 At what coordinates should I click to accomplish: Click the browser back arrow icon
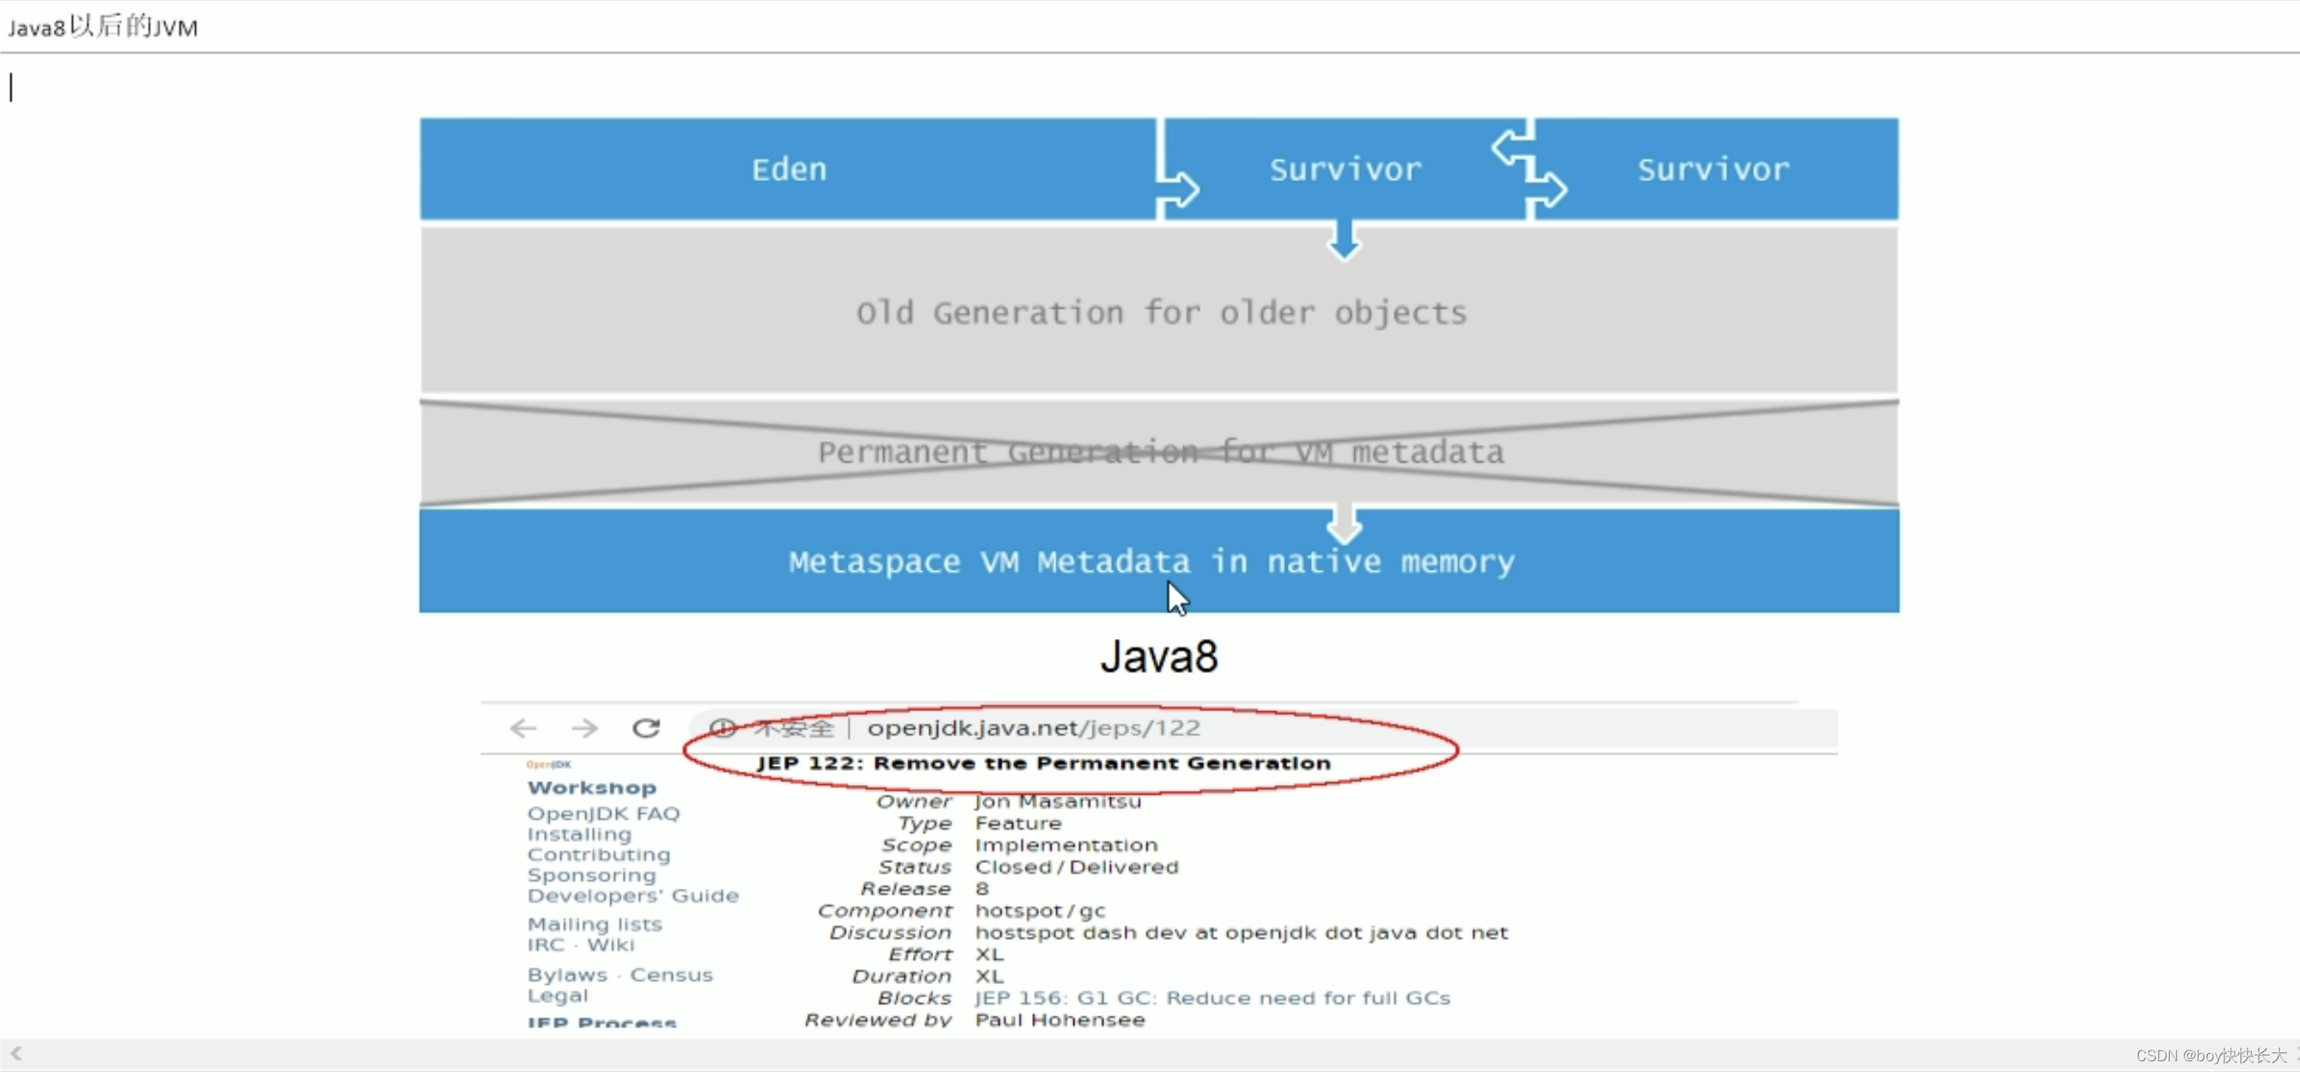point(523,728)
